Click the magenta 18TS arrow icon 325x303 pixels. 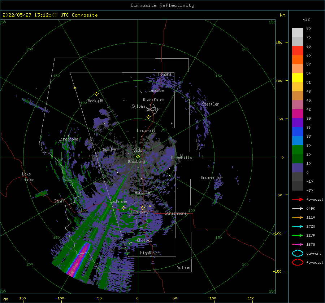click(298, 245)
